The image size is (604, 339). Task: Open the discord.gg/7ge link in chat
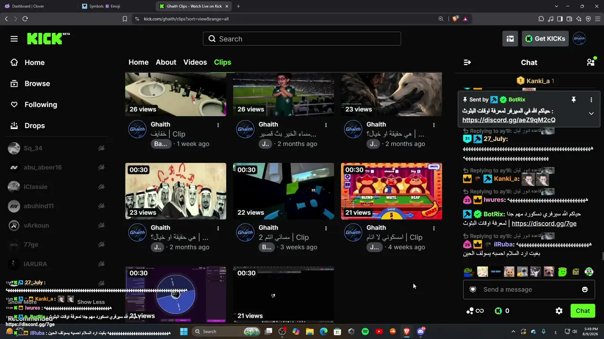pyautogui.click(x=544, y=224)
